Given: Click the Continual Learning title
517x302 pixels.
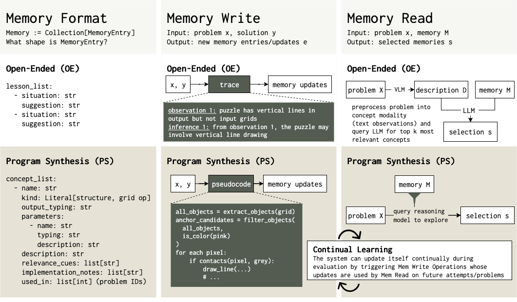Looking at the screenshot, I should tap(352, 249).
